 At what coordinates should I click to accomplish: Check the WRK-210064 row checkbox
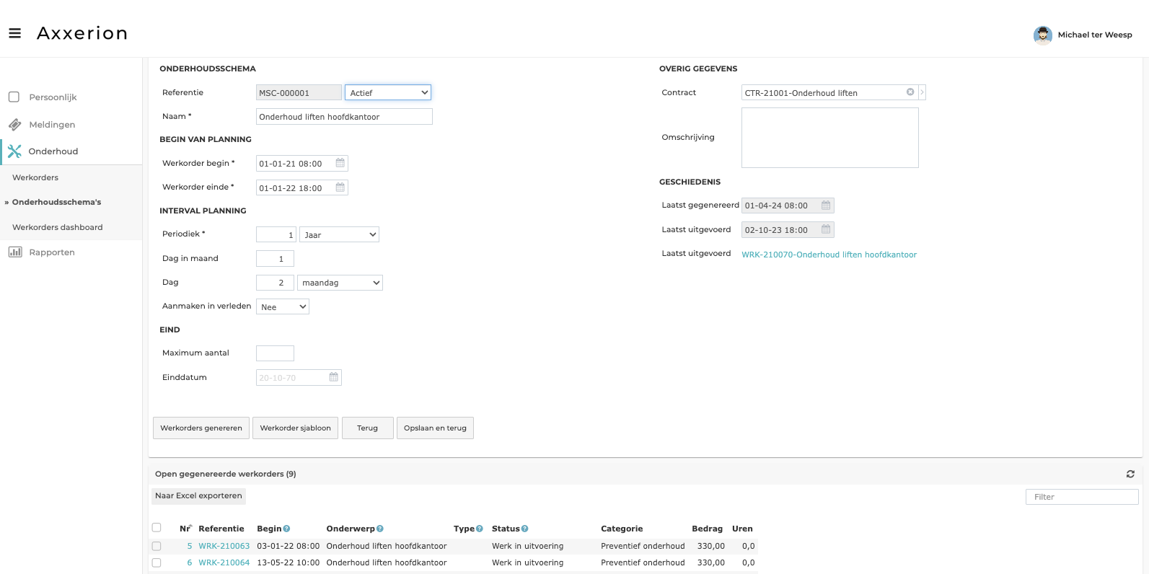coord(157,562)
